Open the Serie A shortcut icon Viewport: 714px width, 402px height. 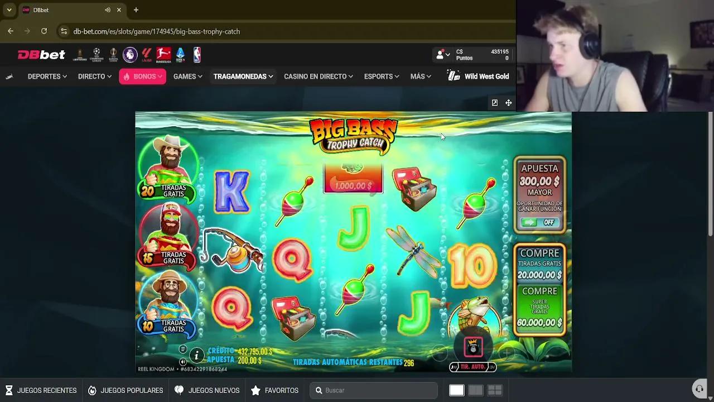pyautogui.click(x=180, y=54)
